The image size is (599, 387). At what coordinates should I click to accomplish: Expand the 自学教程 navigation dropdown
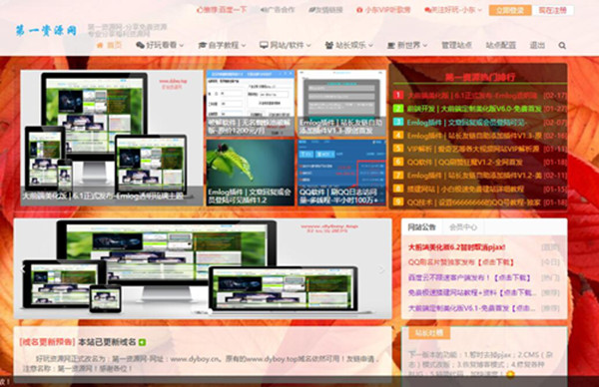(x=222, y=45)
